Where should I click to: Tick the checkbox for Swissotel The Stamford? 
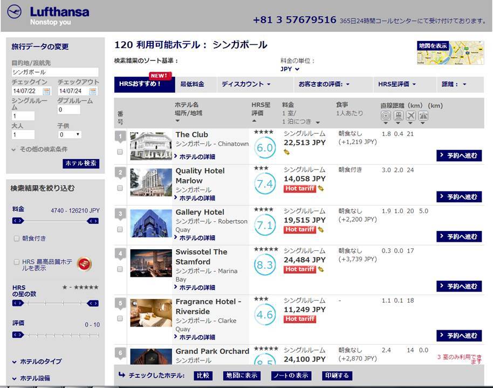pyautogui.click(x=120, y=269)
